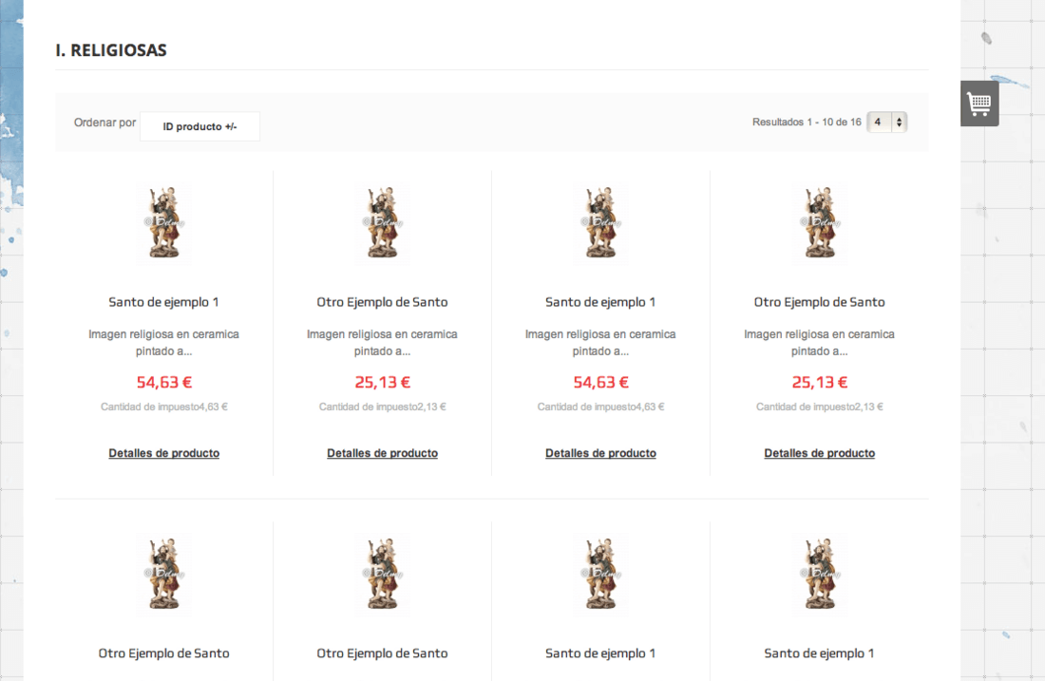The image size is (1045, 681).
Task: Open second row third title Santo de ejemplo 1
Action: pos(600,653)
